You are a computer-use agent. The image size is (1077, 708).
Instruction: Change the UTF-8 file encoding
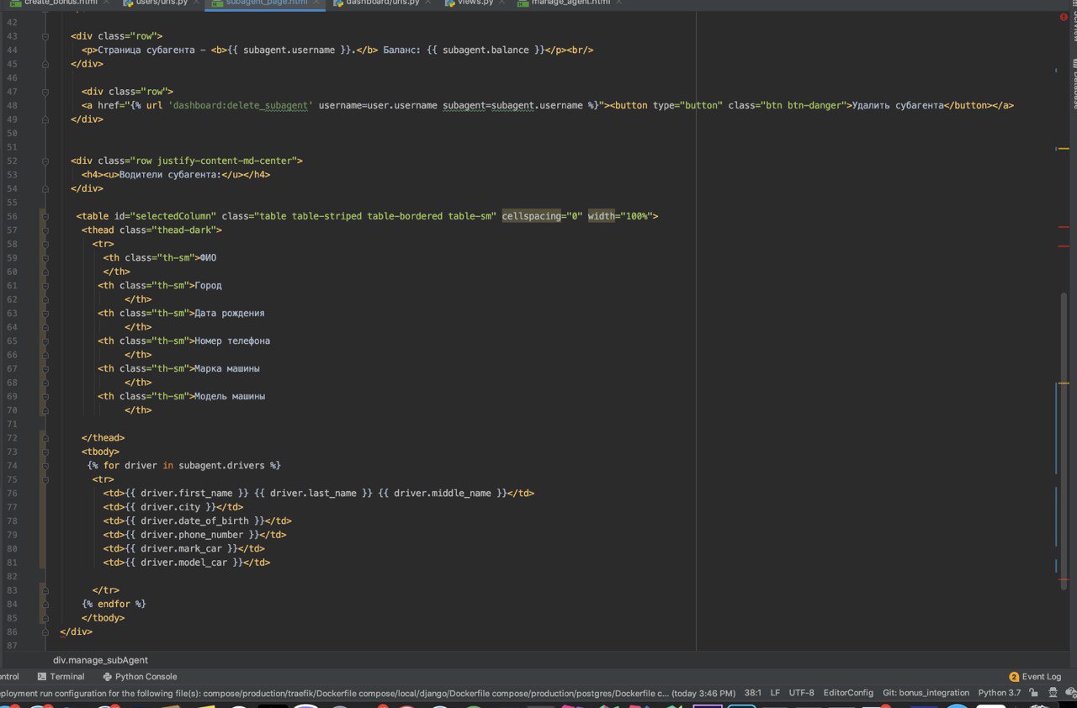tap(801, 693)
